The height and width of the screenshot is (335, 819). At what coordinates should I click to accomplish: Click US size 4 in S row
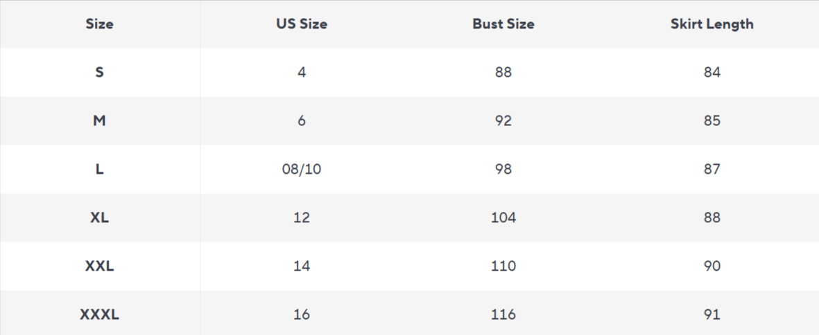click(302, 72)
